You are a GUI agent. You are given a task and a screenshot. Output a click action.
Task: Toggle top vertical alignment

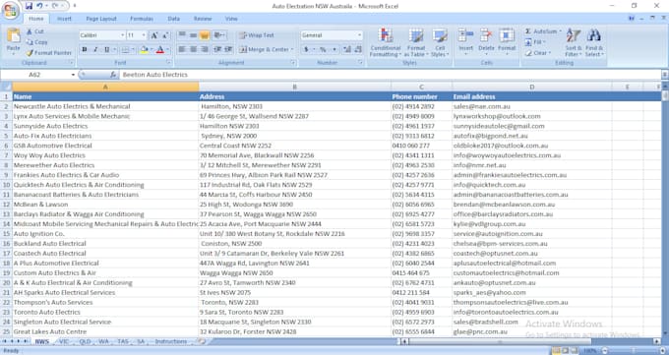[182, 35]
